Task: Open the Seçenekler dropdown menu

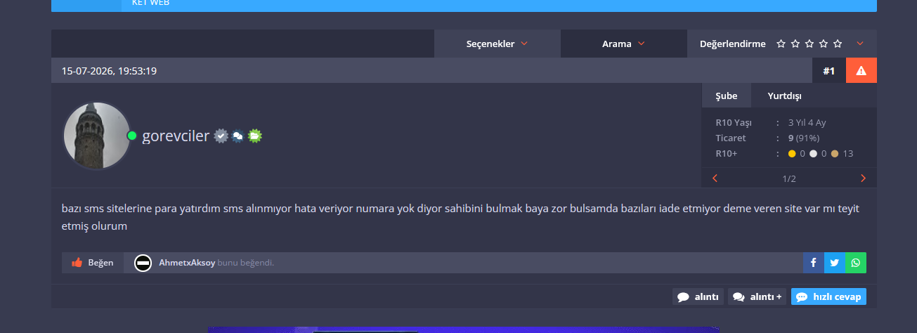Action: [497, 44]
